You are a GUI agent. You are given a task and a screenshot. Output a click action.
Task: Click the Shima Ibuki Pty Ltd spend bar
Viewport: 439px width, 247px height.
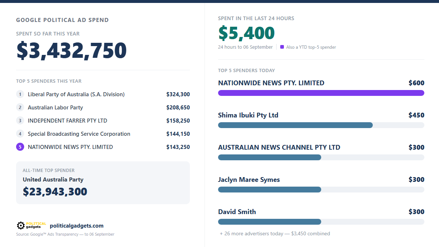coord(295,125)
